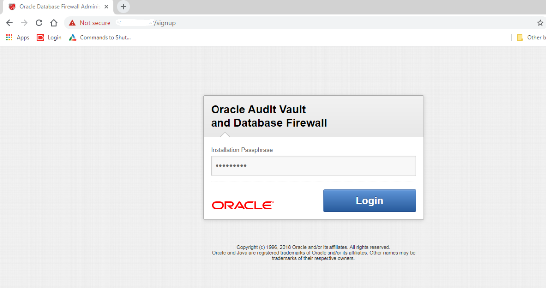Focus the Installation Passphrase field
Viewport: 546px width, 288px height.
point(313,166)
